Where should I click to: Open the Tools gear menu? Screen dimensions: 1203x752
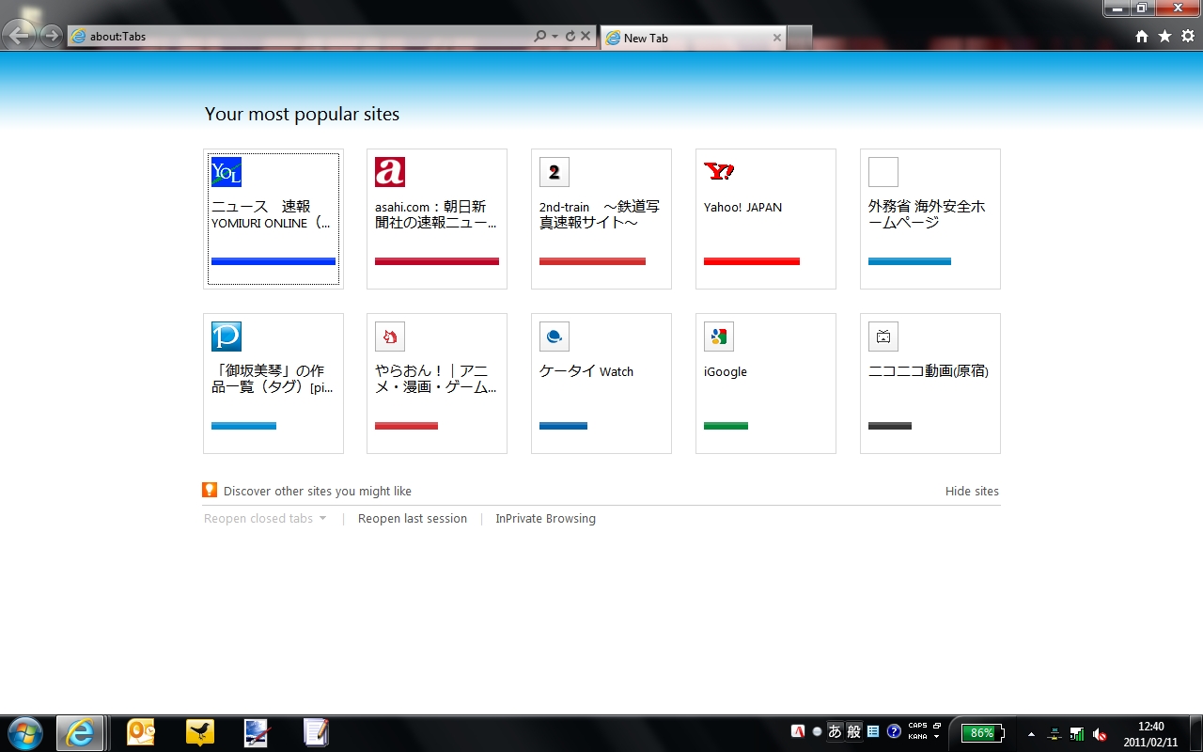point(1188,37)
